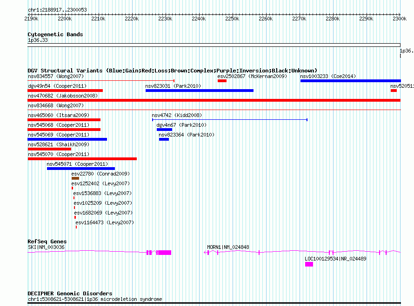Select the nsv470682 (Jakobsson2008) label
414x306 pixels.
pos(63,96)
